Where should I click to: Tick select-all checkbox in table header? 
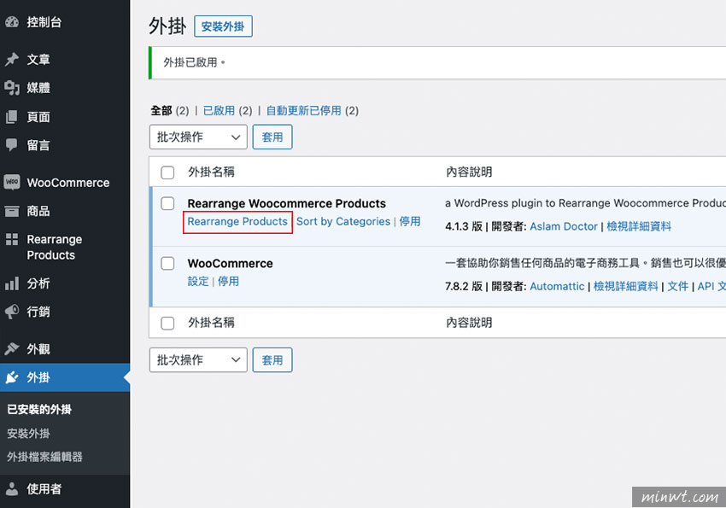(167, 172)
